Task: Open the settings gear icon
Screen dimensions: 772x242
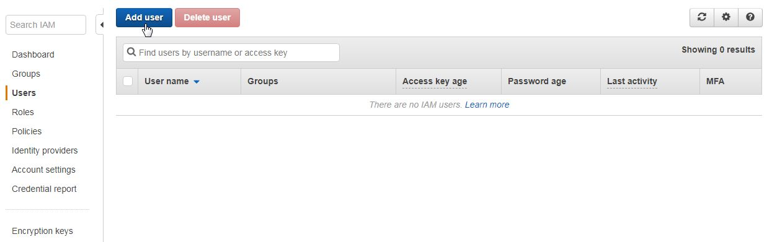Action: [x=726, y=17]
